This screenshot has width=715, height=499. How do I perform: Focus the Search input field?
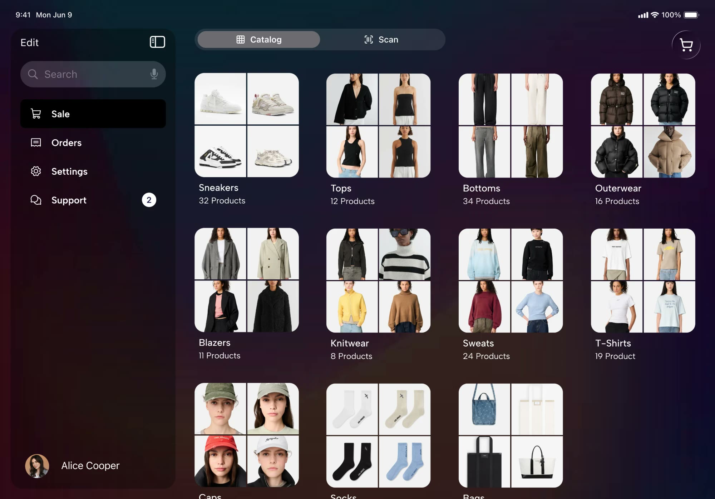point(93,74)
